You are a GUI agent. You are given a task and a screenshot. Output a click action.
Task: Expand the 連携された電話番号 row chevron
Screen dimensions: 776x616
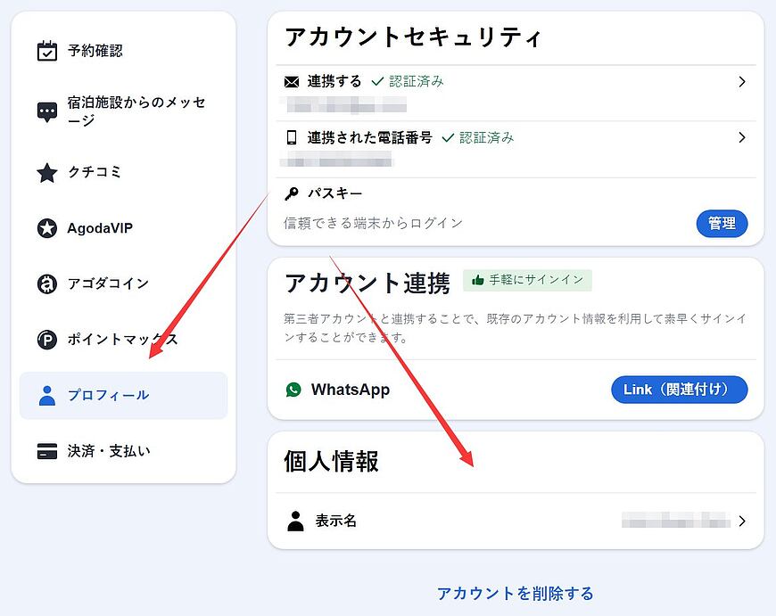(x=742, y=137)
